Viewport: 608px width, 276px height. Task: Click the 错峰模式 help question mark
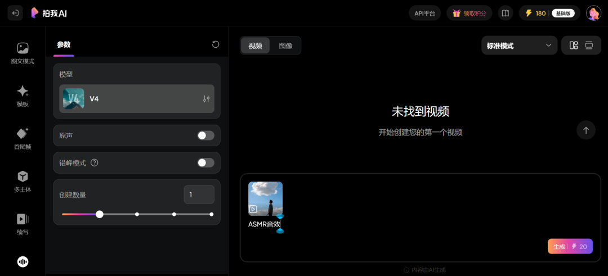coord(94,162)
